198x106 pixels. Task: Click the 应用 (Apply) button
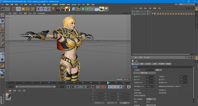pos(125,103)
